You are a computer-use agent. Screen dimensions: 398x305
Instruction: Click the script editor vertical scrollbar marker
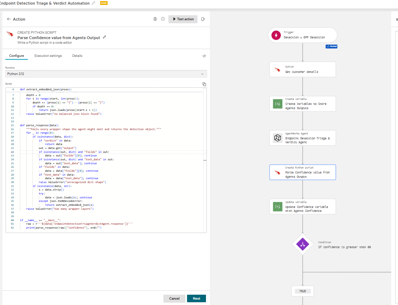pos(205,160)
